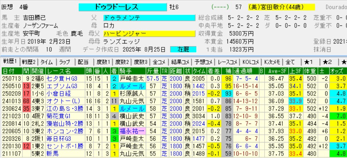Click broodmare sire ハービンジャー
The width and height of the screenshot is (347, 158).
tap(149, 34)
